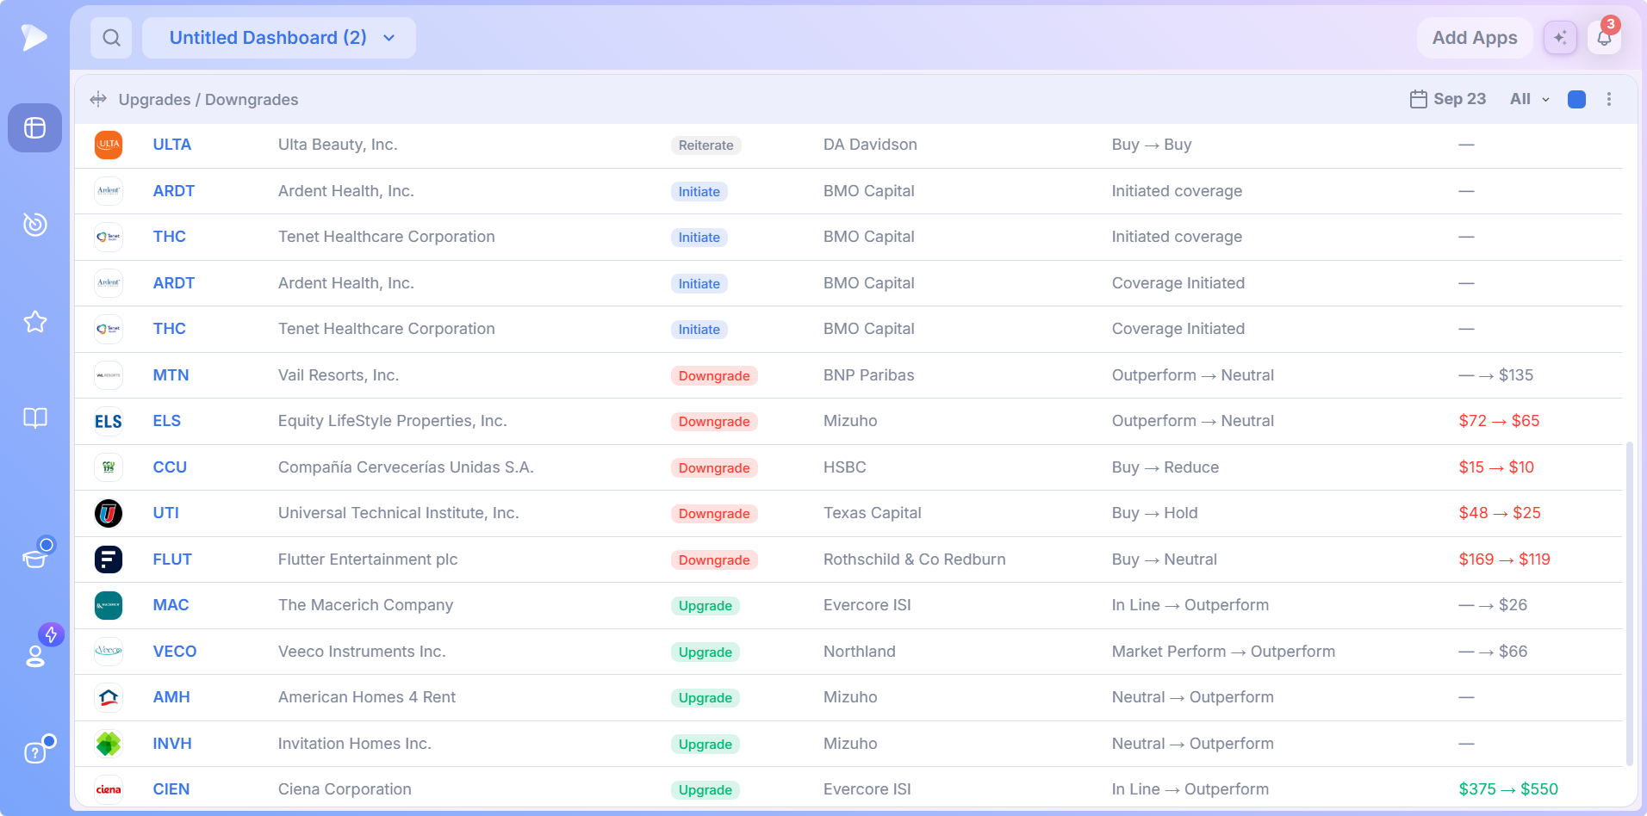This screenshot has width=1647, height=816.
Task: Click the UTI company logo
Action: [109, 513]
